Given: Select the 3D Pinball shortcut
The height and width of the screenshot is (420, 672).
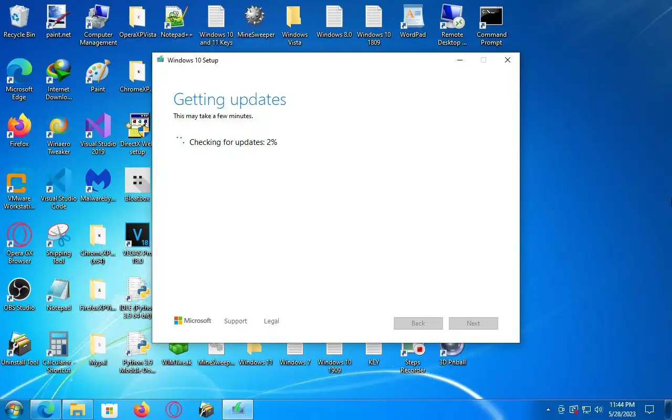Looking at the screenshot, I should tap(453, 354).
